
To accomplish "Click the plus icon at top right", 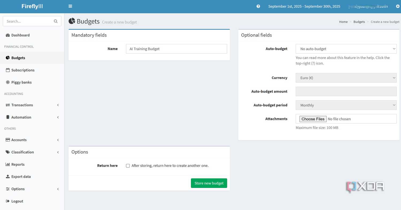I will coord(398,6).
